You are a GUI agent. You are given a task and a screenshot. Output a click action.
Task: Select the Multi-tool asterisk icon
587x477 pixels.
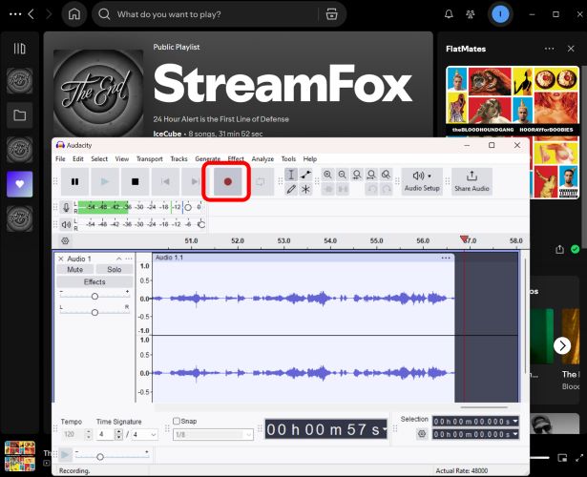coord(305,189)
